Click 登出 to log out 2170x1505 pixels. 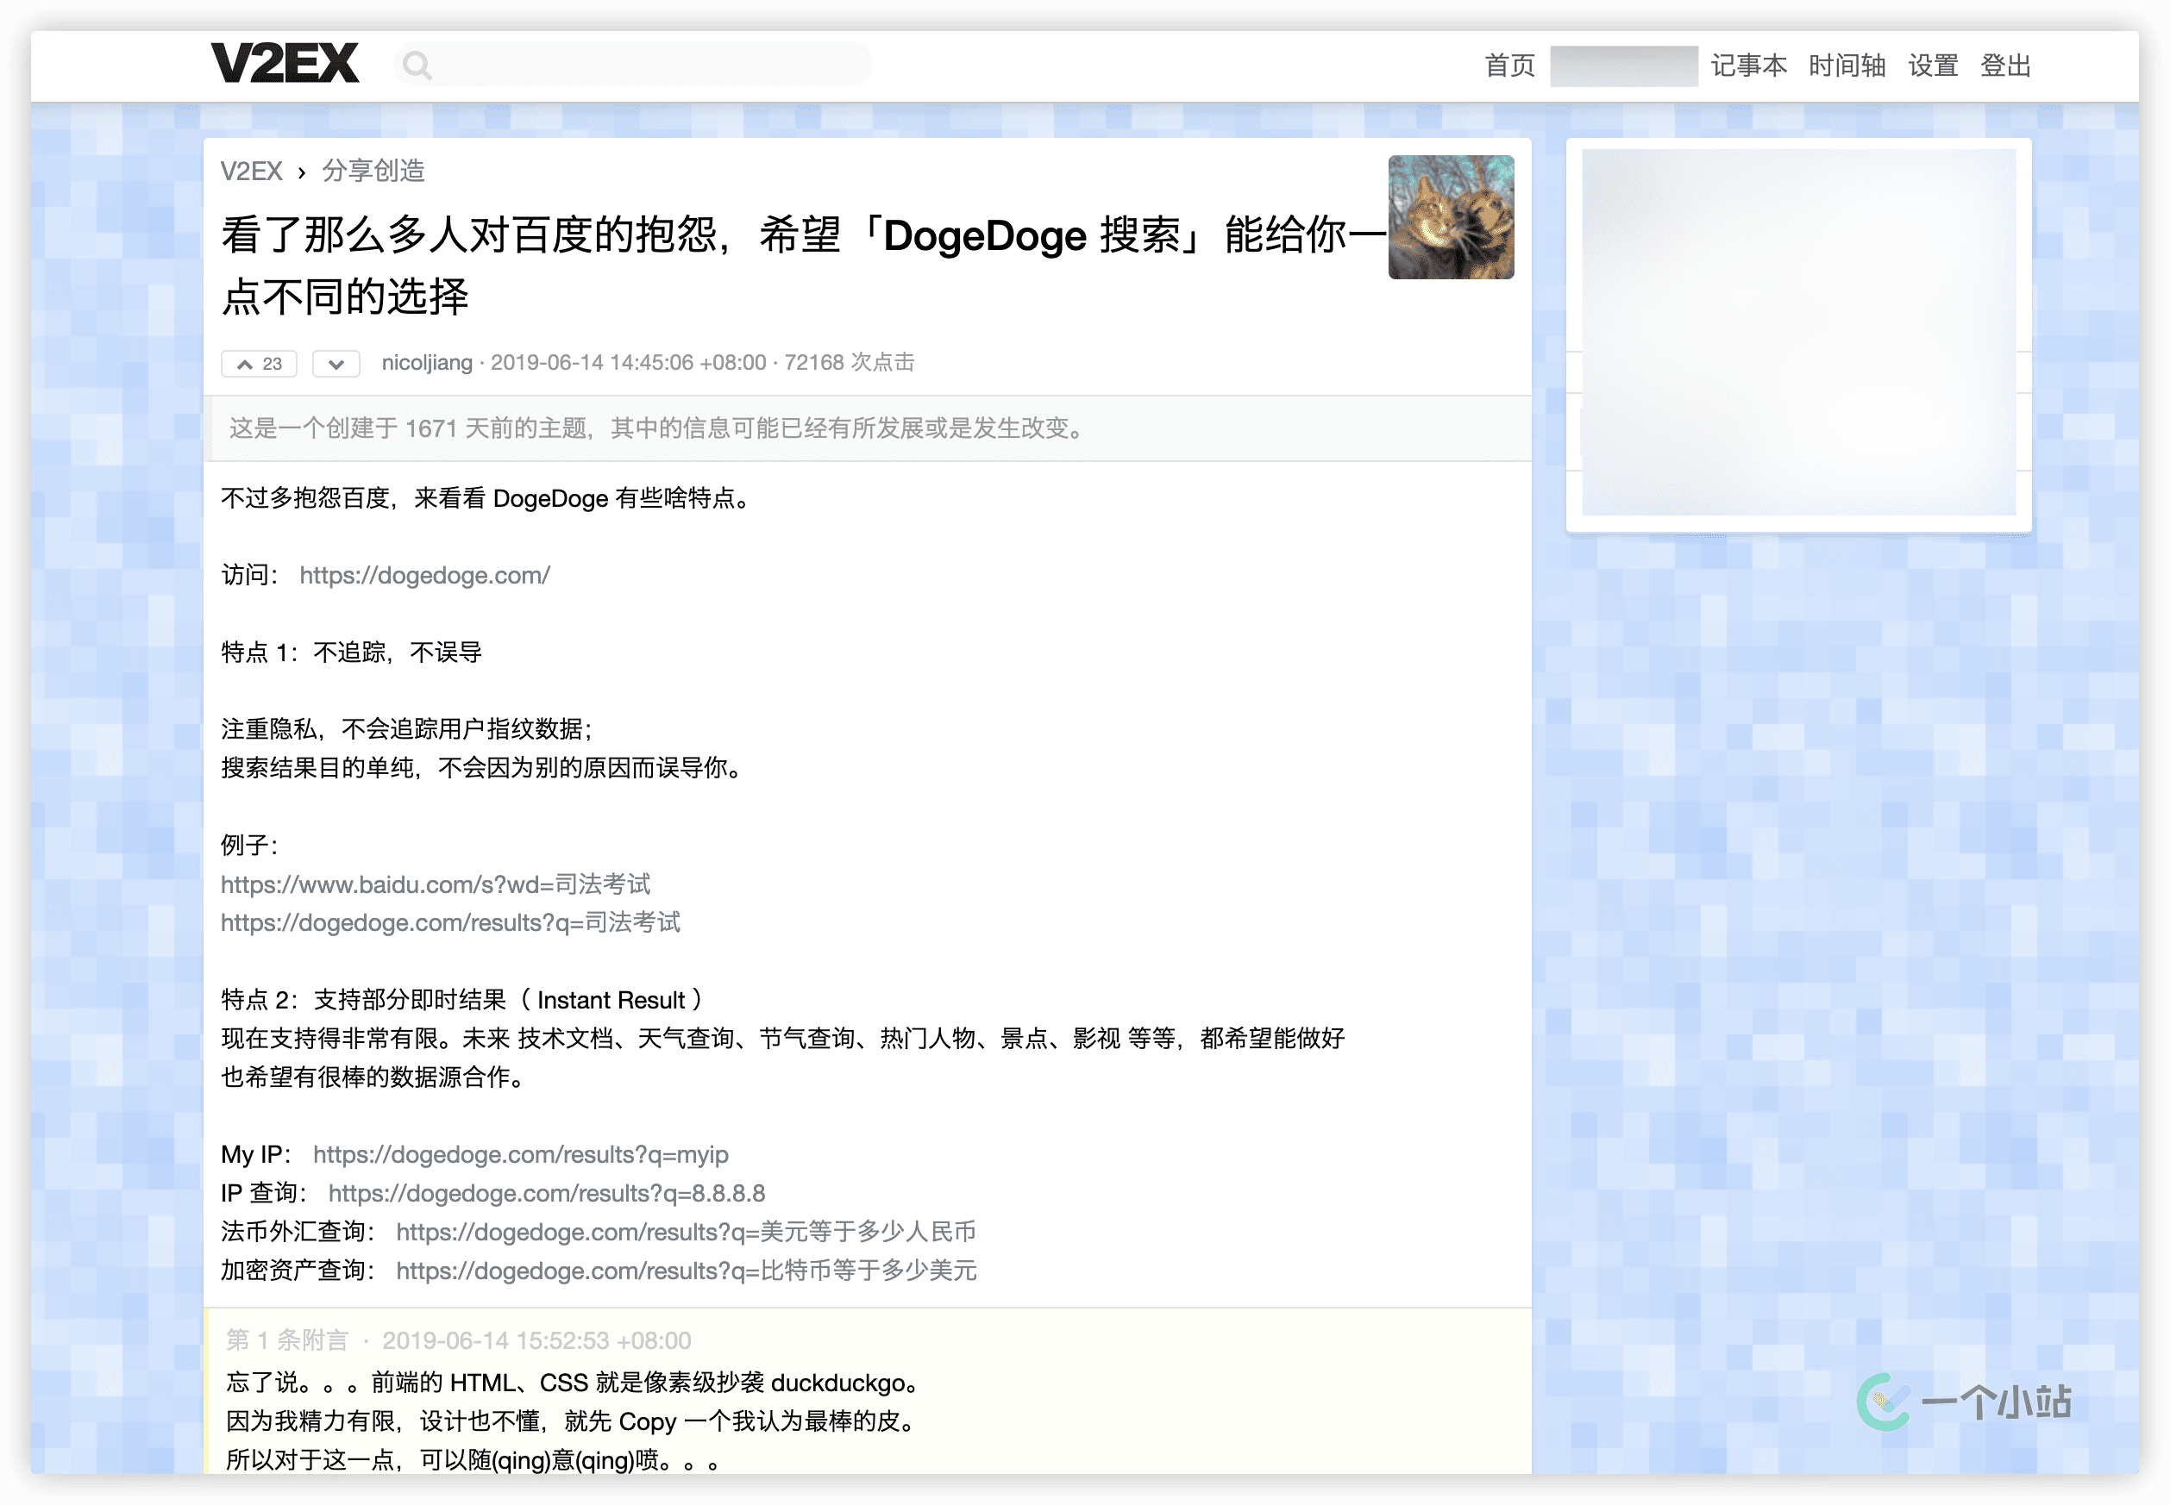point(2005,66)
